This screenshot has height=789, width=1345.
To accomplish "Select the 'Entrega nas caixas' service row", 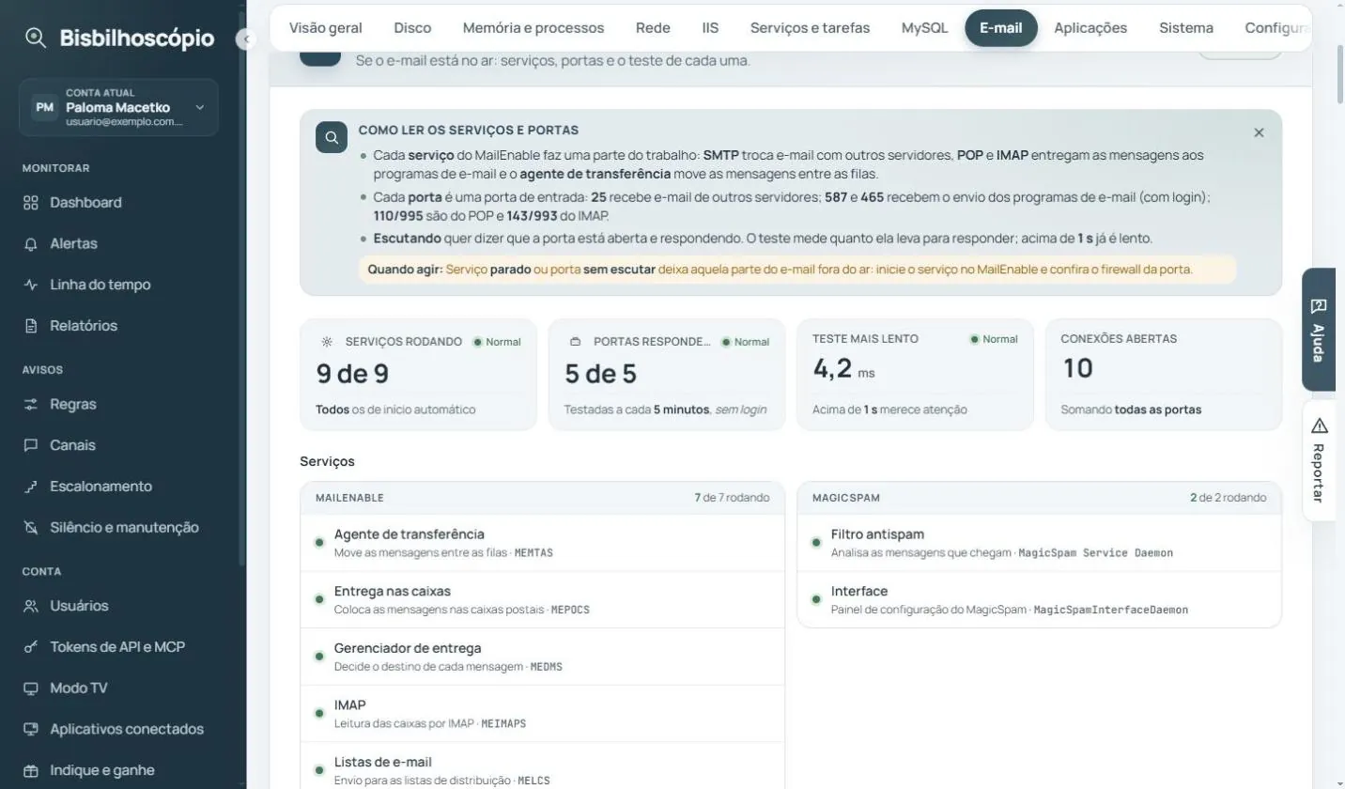I will click(542, 600).
